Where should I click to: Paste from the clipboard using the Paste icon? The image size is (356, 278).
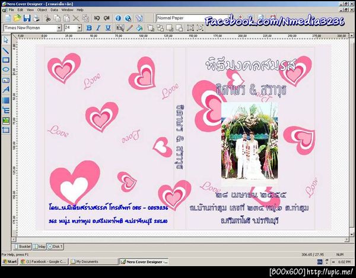(66, 18)
